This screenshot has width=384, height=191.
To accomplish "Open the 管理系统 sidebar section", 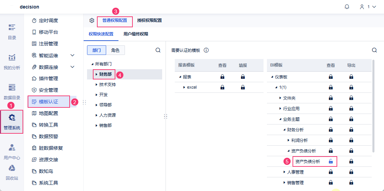I will pyautogui.click(x=12, y=122).
